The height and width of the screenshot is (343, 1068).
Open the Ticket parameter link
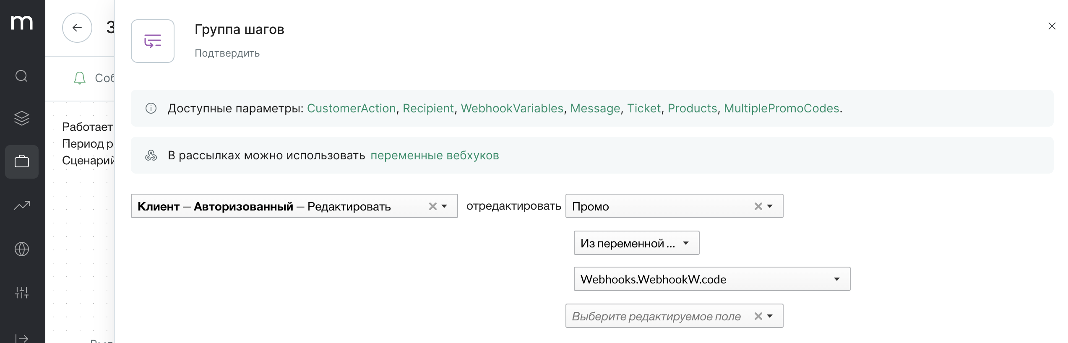(x=644, y=108)
